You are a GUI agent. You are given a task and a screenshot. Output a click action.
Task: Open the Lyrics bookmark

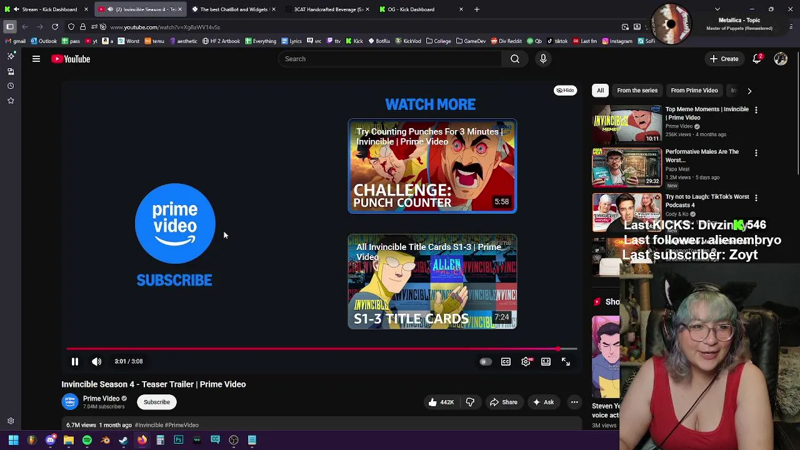pos(292,41)
